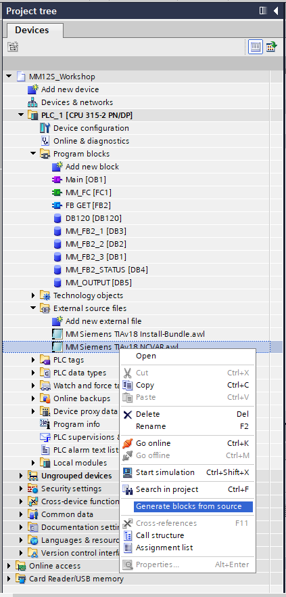Click Add new external file
Viewport: 286px width, 597px height.
[103, 321]
